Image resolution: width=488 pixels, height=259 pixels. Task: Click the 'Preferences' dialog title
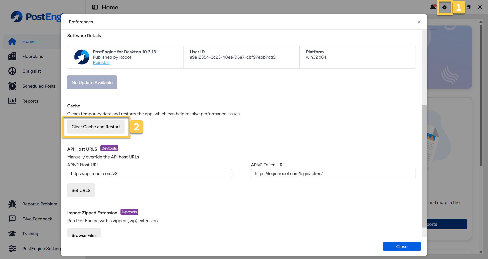tap(81, 22)
